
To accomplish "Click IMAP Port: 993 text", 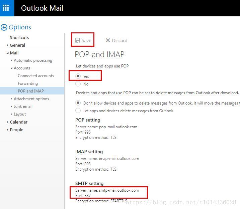I will [x=83, y=164].
